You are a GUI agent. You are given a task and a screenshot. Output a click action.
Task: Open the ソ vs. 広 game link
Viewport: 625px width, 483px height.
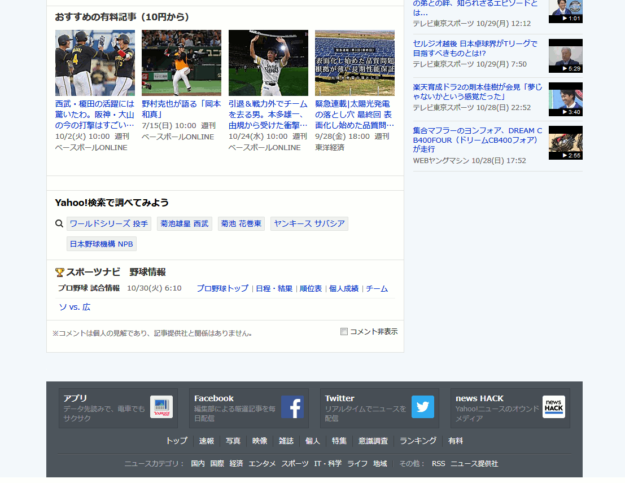click(x=75, y=308)
